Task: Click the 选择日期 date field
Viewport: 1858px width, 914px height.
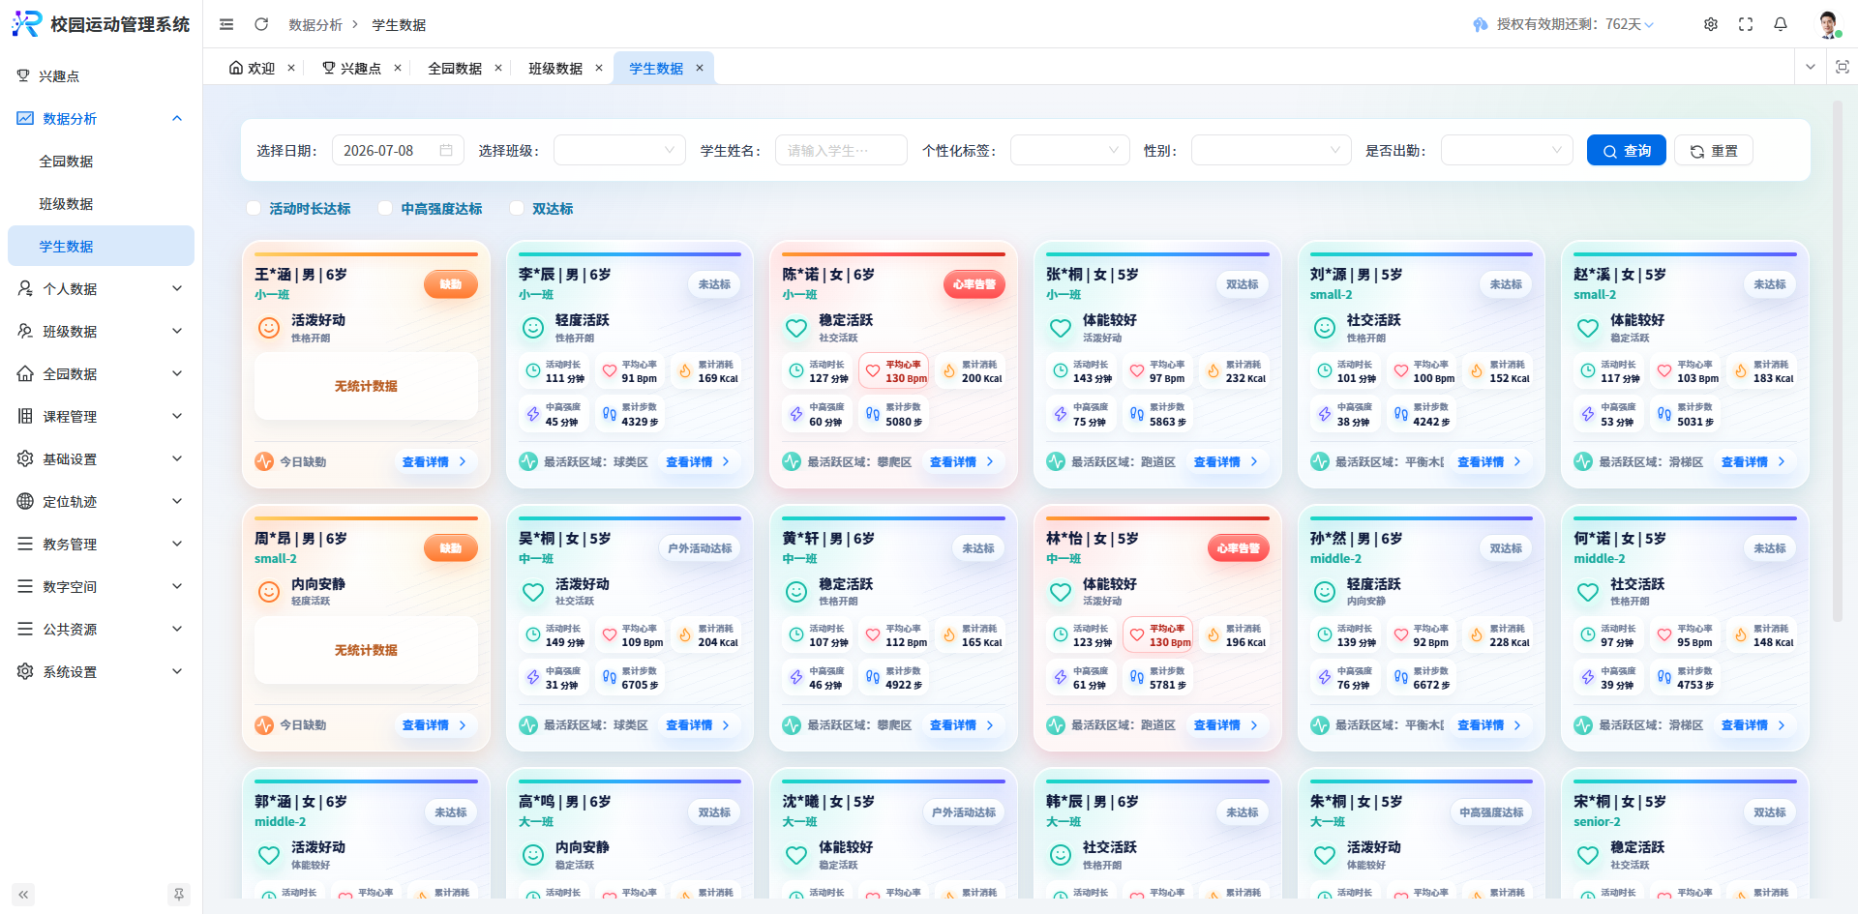Action: click(x=398, y=150)
